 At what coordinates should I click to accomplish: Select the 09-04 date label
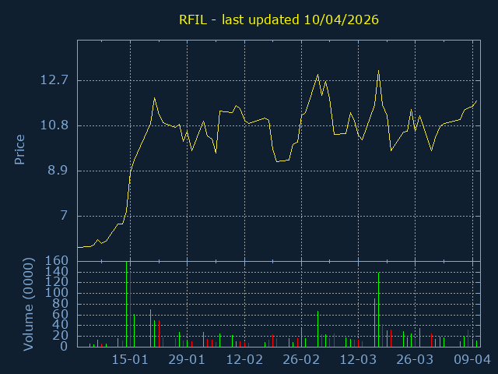(472, 359)
